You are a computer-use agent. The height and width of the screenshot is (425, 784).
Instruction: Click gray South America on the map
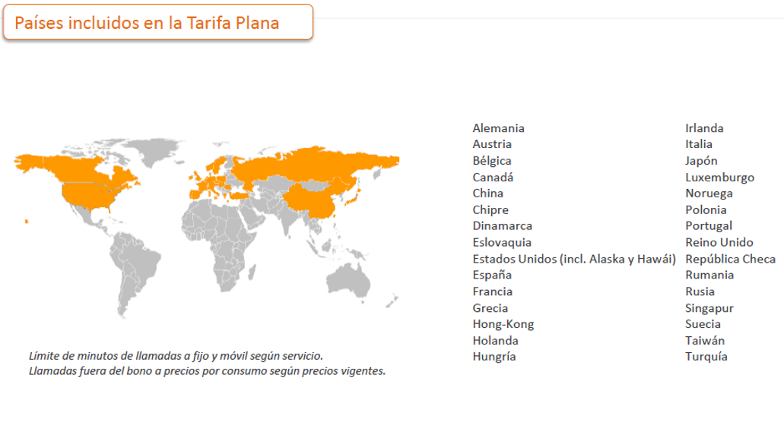[x=134, y=269]
